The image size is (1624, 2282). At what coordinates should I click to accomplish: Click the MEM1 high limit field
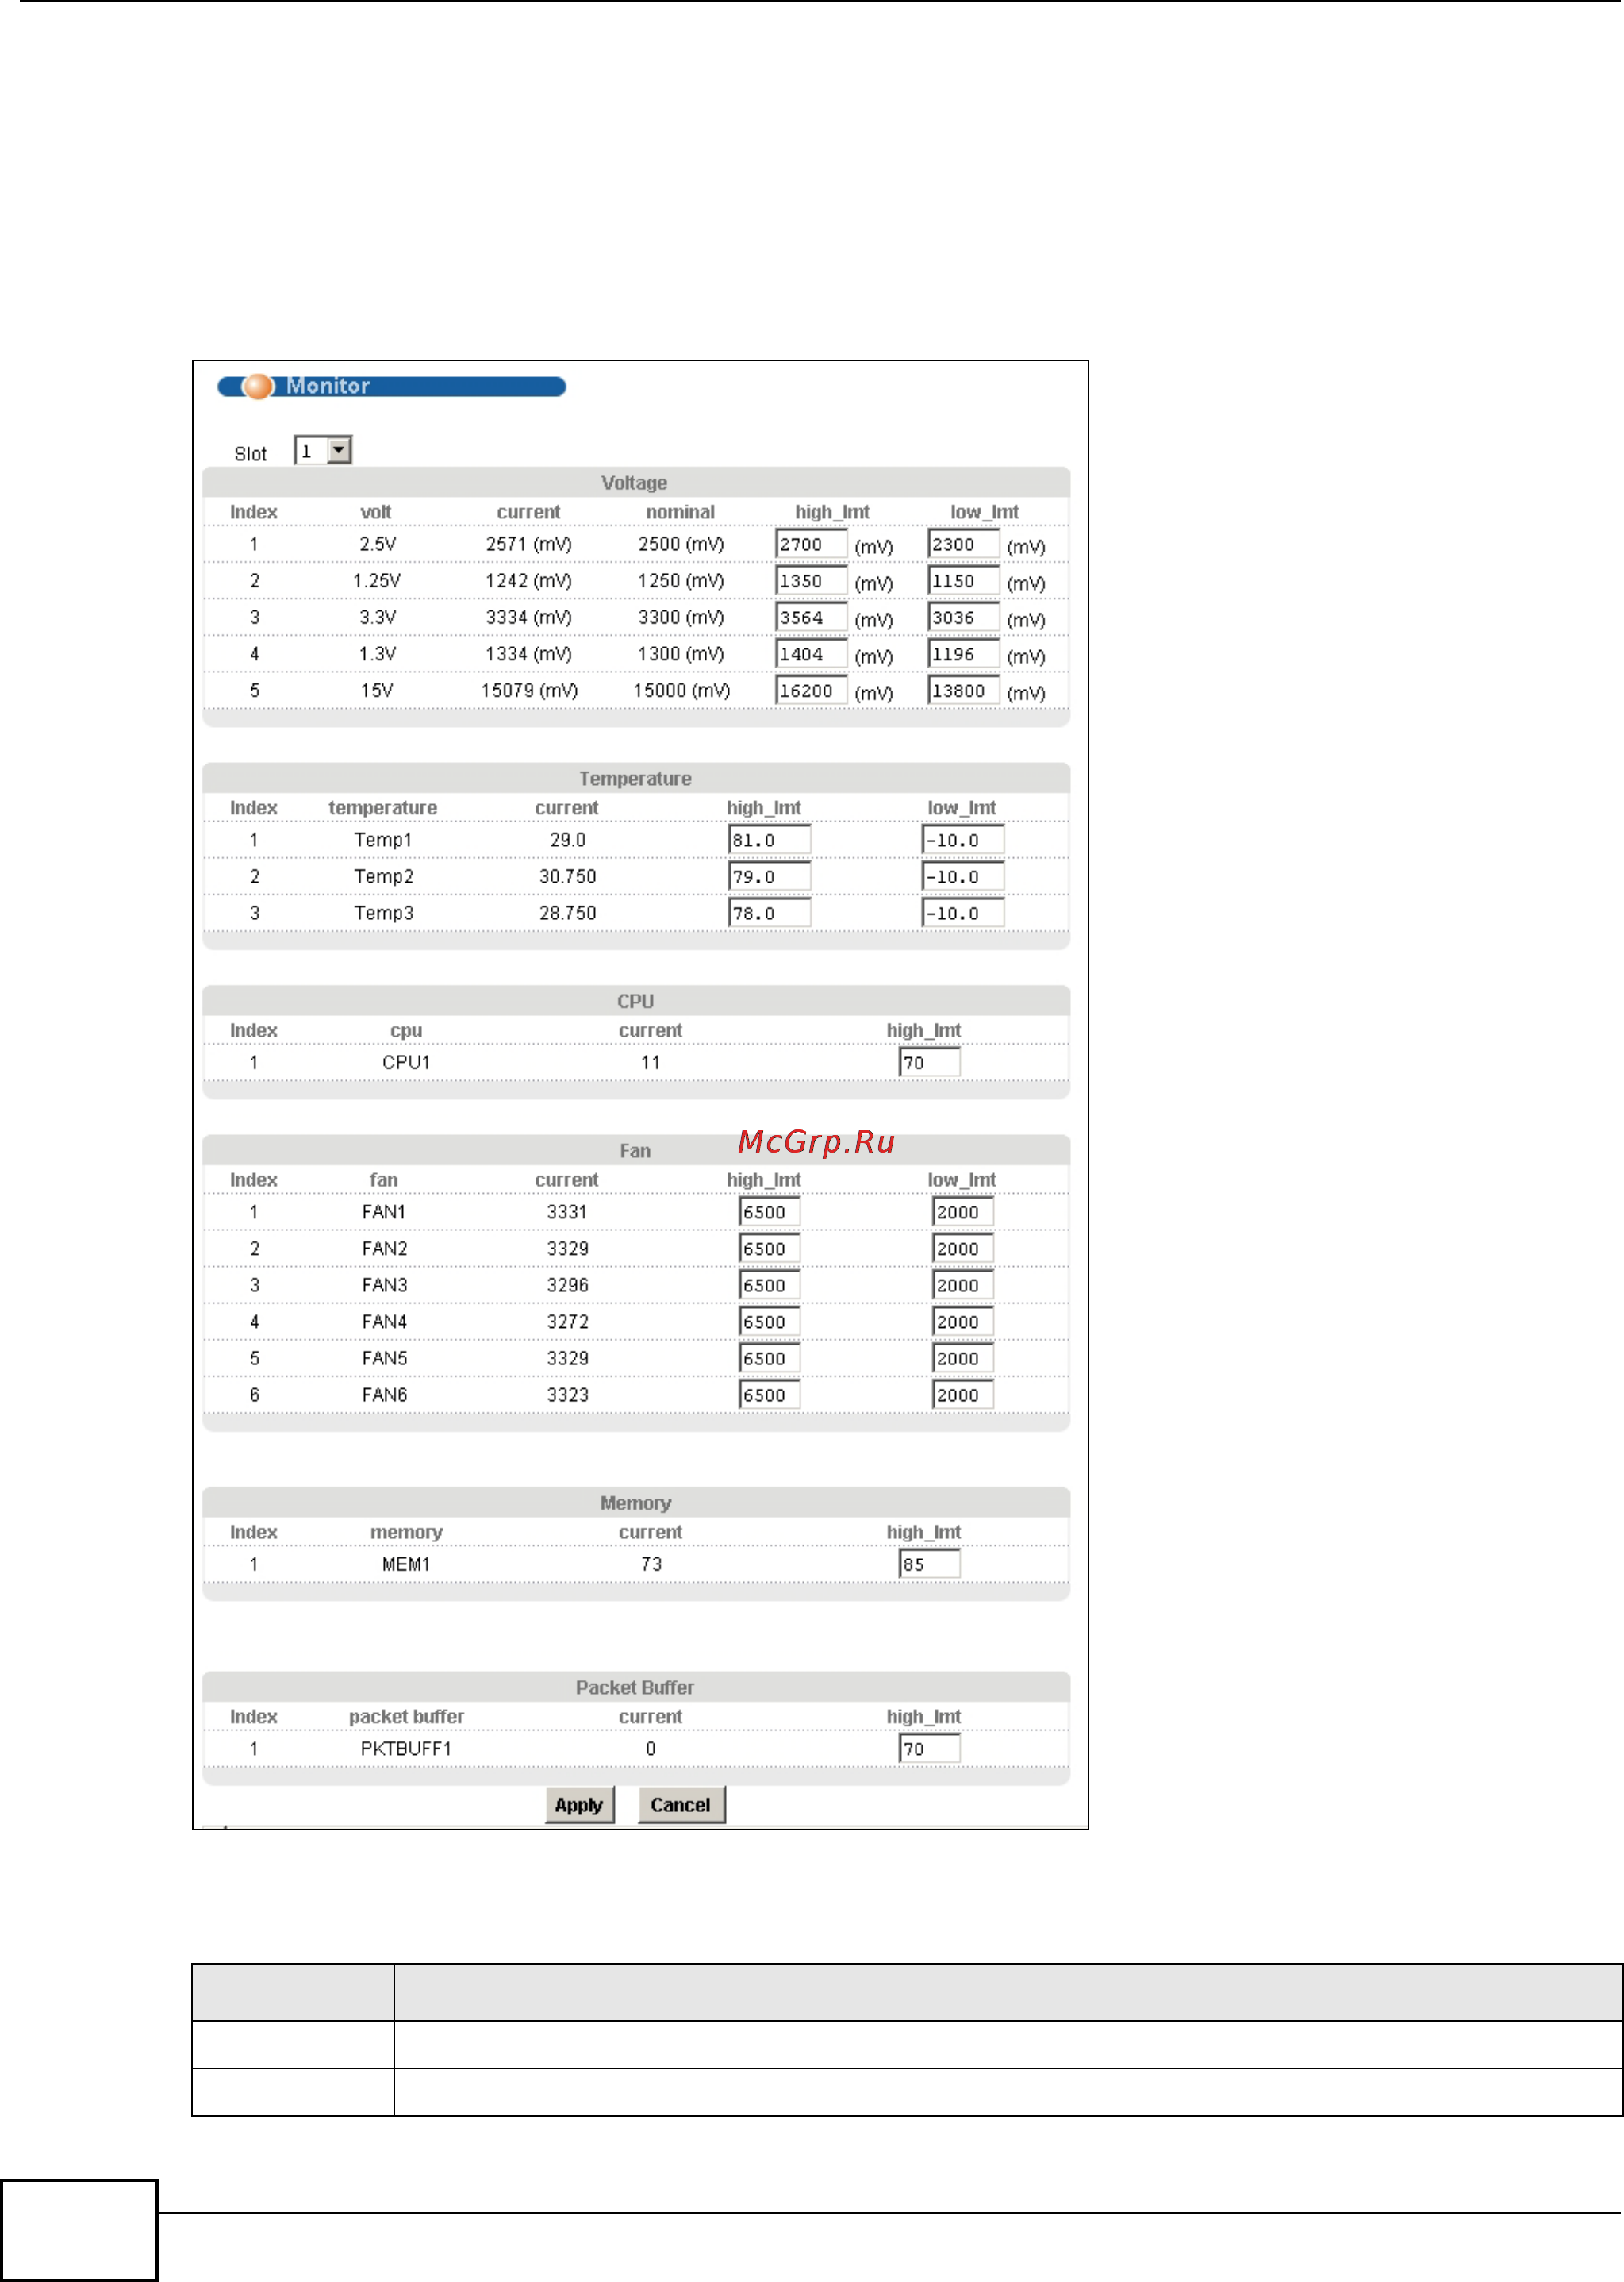929,1564
